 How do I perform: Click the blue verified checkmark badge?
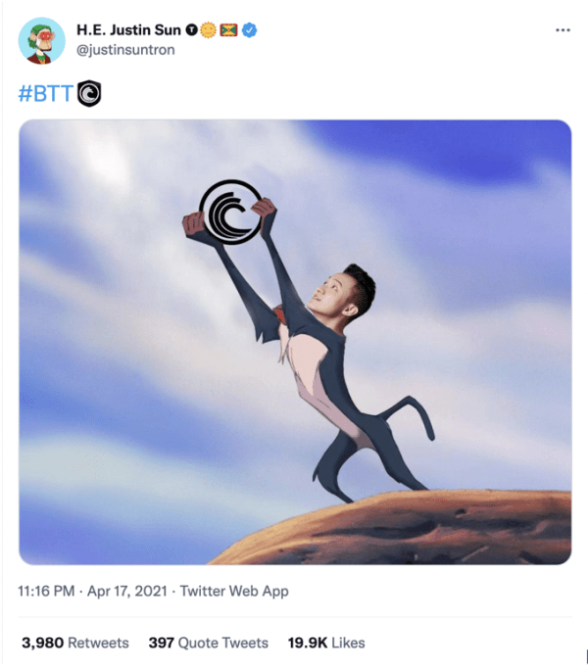pos(252,31)
